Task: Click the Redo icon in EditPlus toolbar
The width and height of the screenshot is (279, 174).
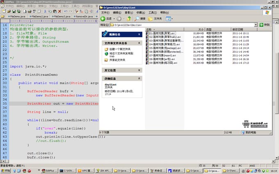Action: tap(71, 11)
